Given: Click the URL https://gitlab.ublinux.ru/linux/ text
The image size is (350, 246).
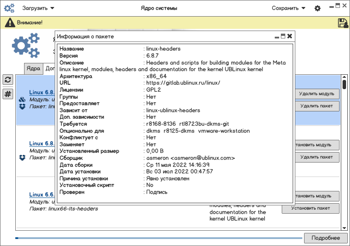Looking at the screenshot, I should (183, 83).
